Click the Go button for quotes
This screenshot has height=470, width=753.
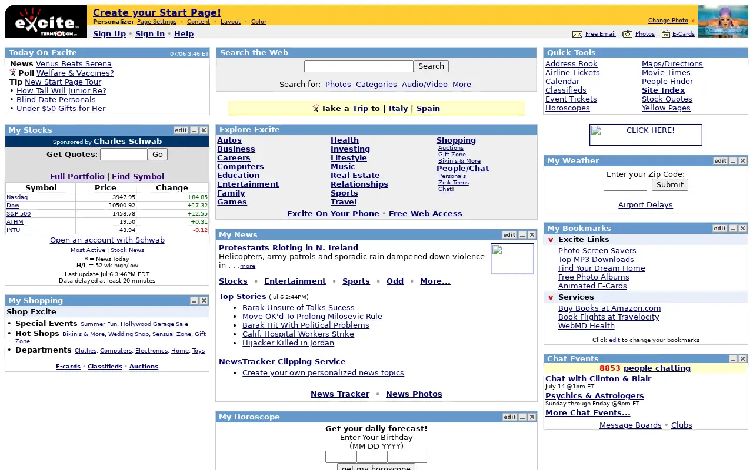[x=158, y=155]
